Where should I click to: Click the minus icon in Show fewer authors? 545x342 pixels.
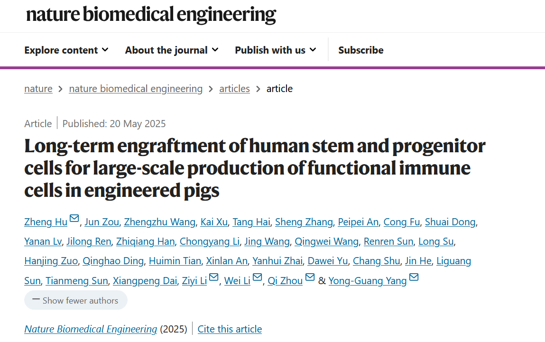36,300
